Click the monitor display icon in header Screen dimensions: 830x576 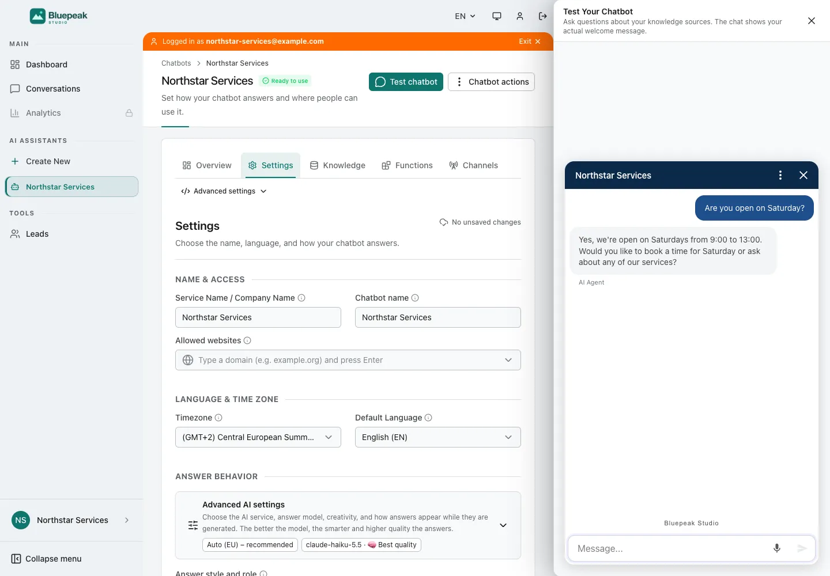coord(497,16)
